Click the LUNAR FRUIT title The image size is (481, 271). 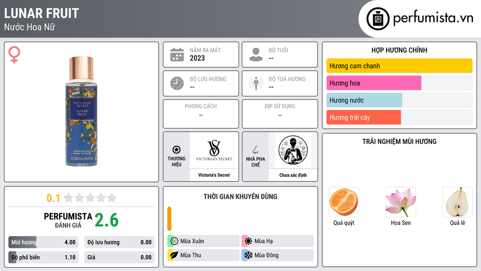41,13
